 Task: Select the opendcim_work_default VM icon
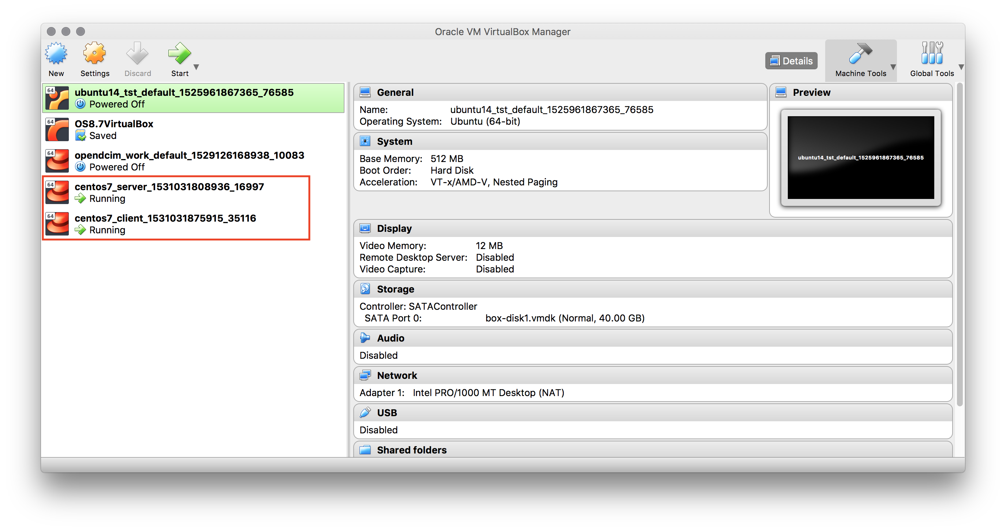coord(57,161)
